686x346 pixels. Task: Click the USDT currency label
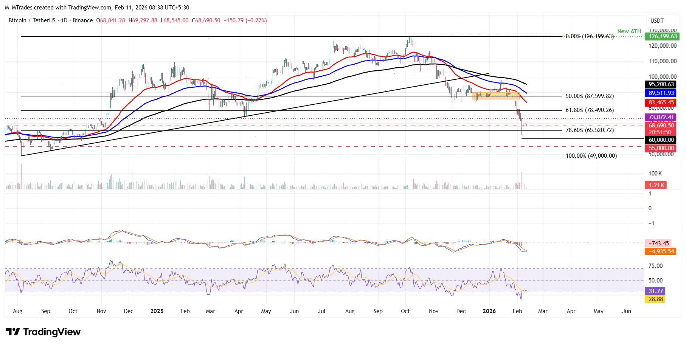tap(657, 21)
